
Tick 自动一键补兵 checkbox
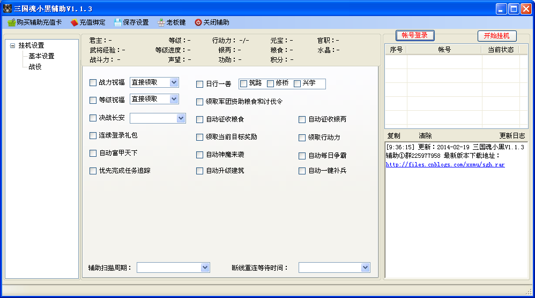(302, 171)
